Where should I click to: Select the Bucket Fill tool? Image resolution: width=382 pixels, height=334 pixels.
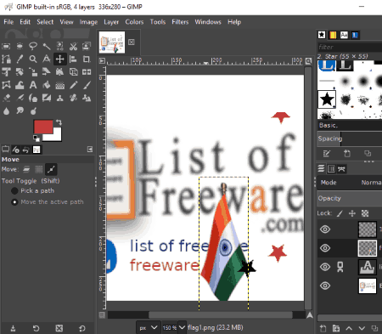(x=47, y=85)
